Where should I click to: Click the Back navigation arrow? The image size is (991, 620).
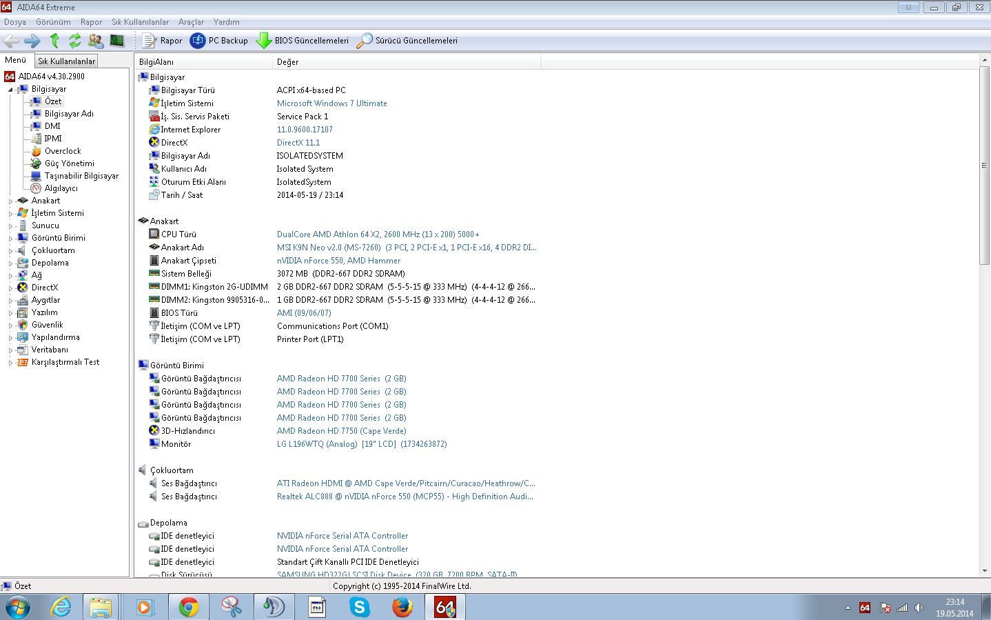coord(11,41)
